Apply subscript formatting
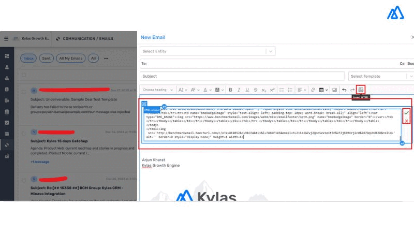 click(x=264, y=90)
